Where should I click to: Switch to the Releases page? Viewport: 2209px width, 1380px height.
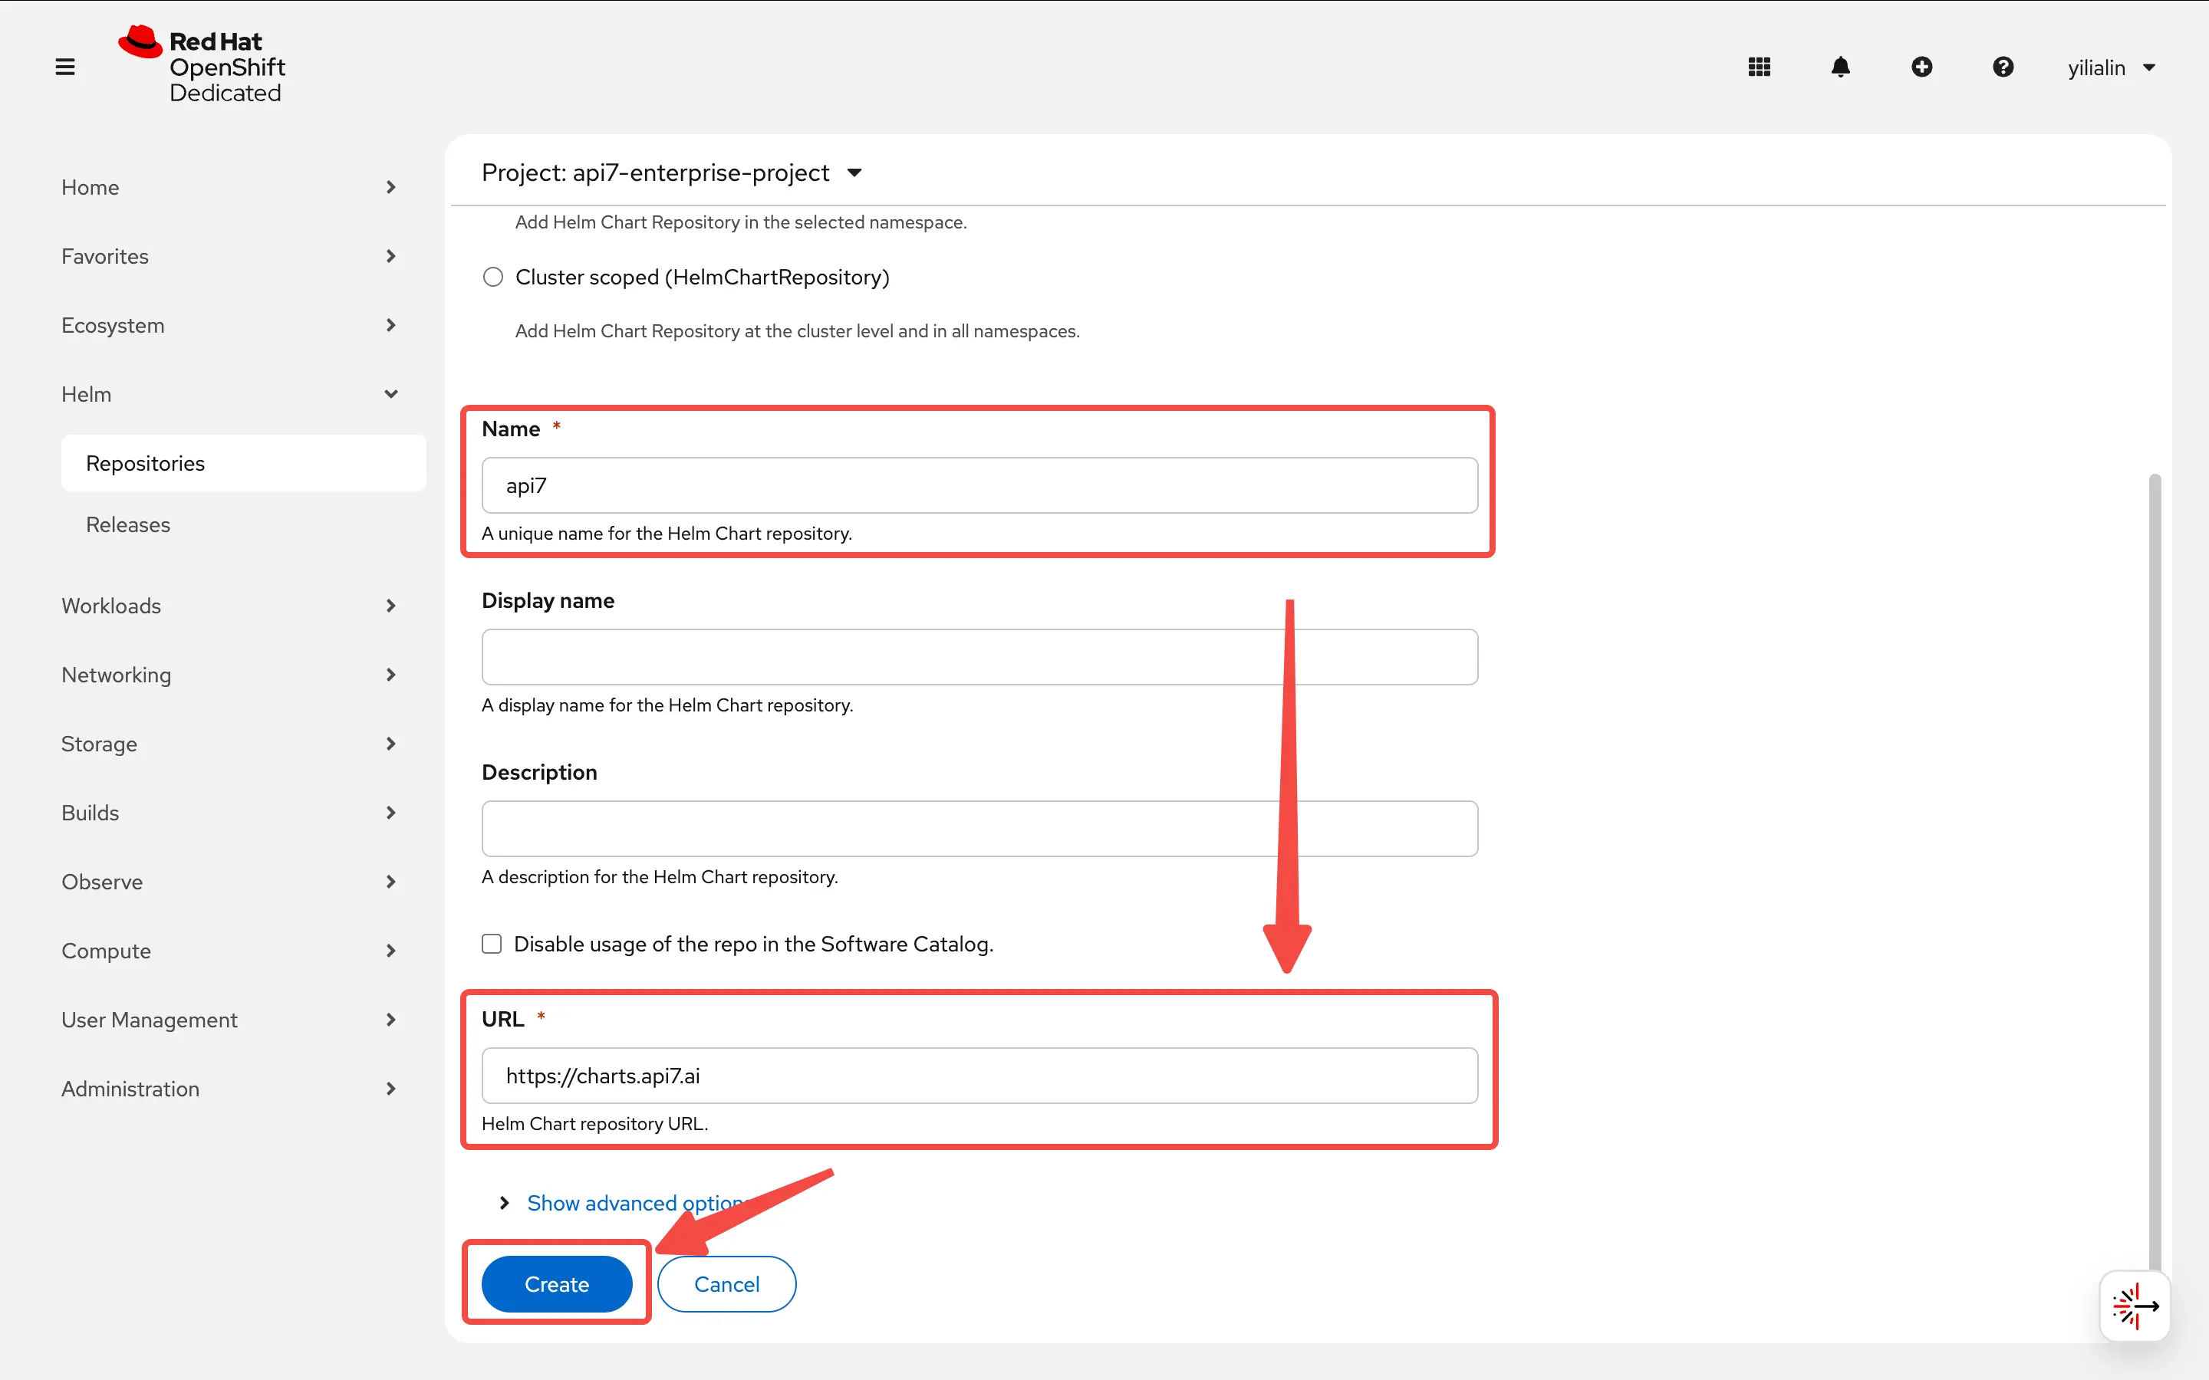128,524
